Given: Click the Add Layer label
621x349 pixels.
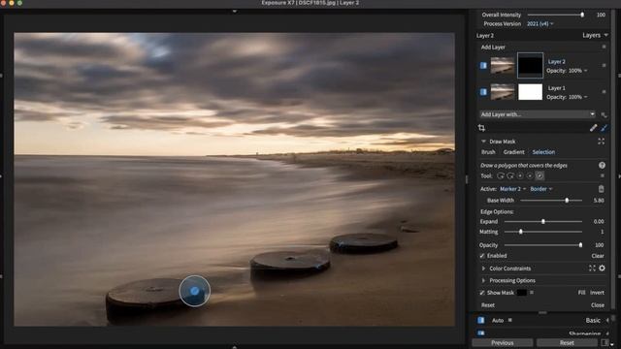Looking at the screenshot, I should (493, 48).
